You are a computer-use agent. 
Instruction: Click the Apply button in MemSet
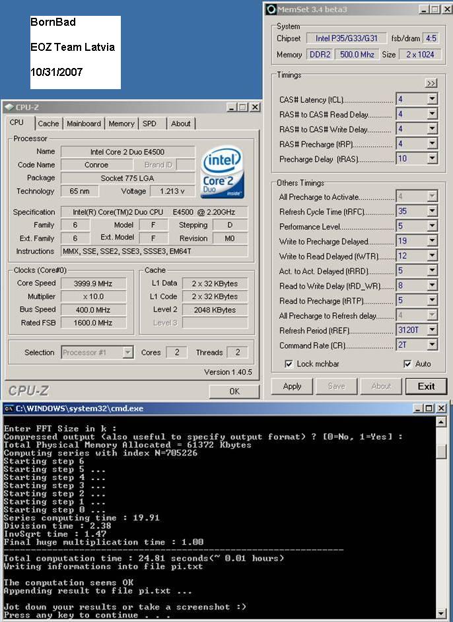pyautogui.click(x=293, y=386)
